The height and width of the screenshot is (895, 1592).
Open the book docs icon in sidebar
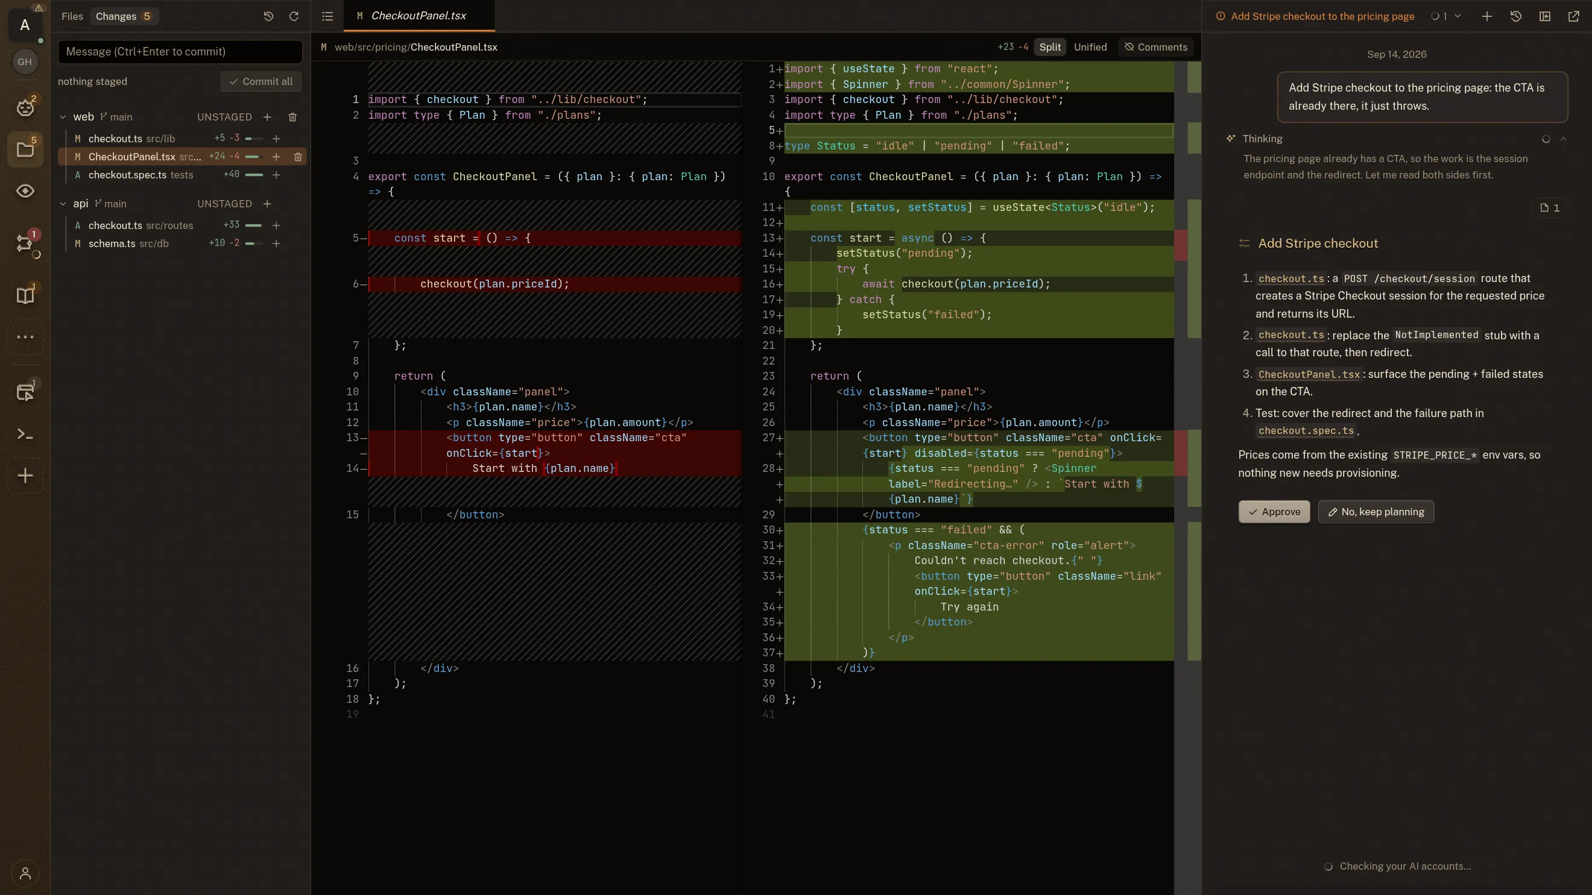coord(25,295)
